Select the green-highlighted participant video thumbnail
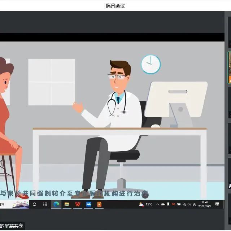Image resolution: width=231 pixels, height=231 pixels. point(229,67)
